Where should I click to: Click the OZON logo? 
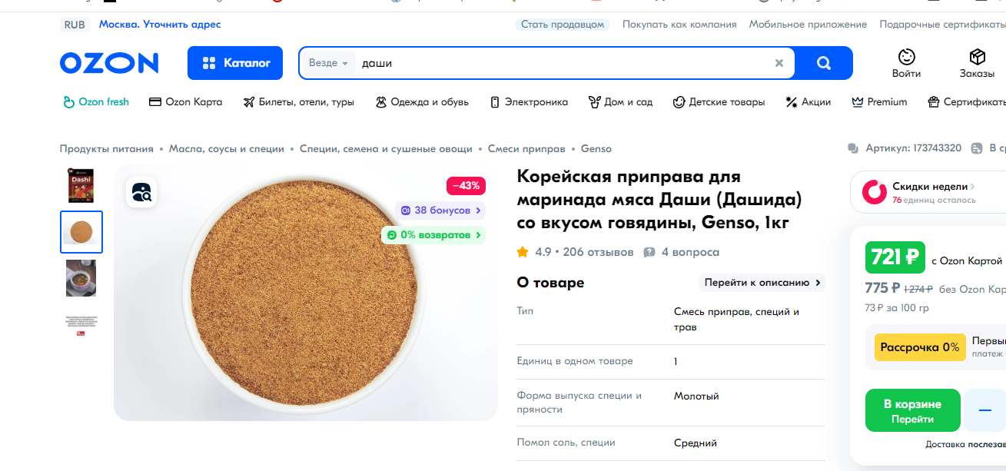pos(109,63)
